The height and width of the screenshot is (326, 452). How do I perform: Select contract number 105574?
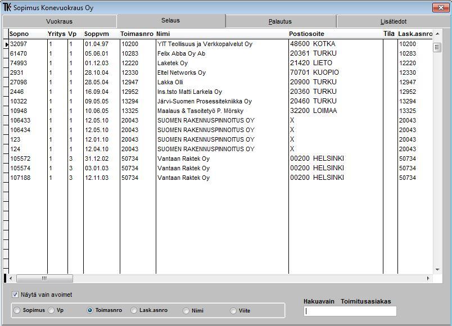point(28,168)
